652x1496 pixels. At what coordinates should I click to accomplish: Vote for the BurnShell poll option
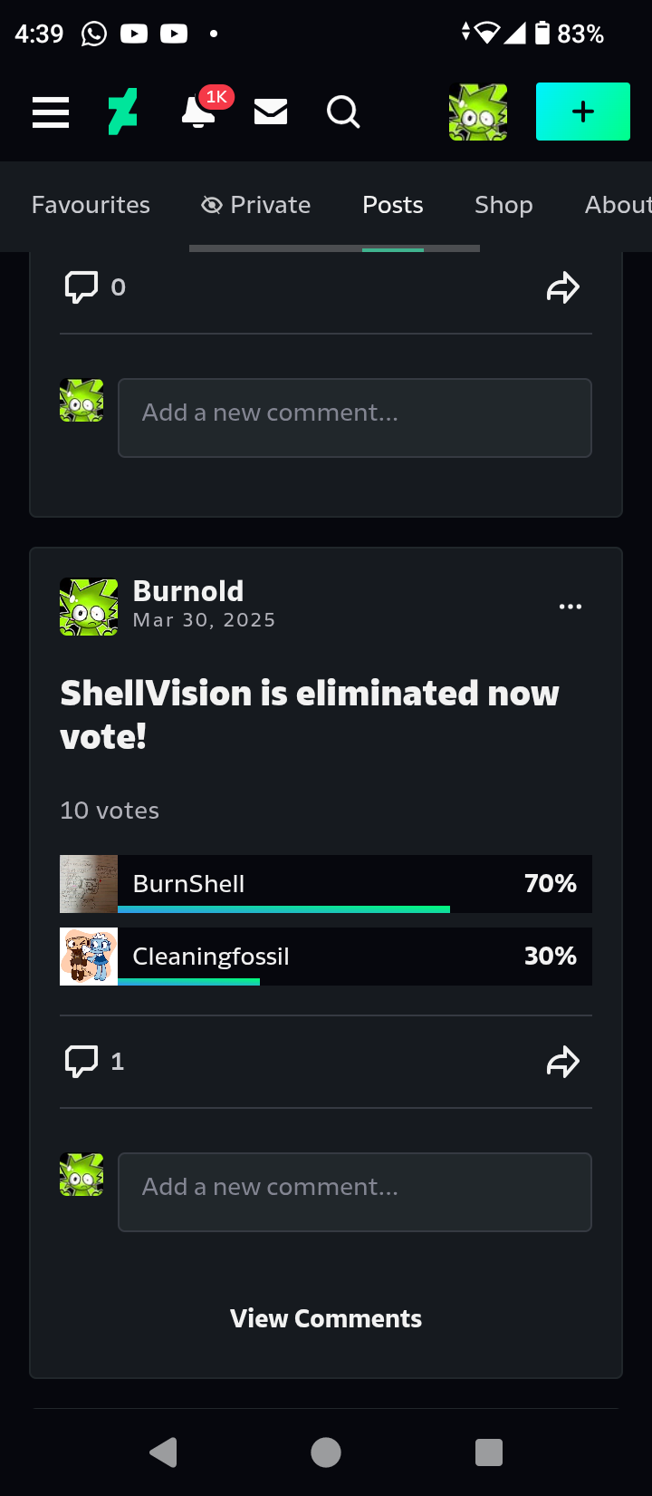click(x=326, y=884)
